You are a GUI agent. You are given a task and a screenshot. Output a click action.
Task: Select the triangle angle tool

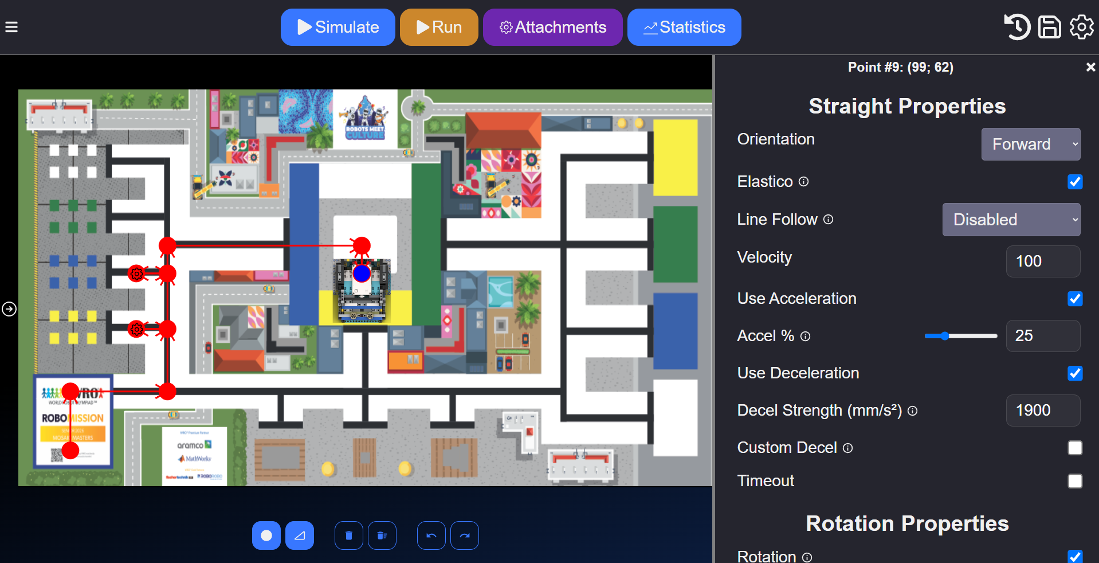(x=300, y=535)
